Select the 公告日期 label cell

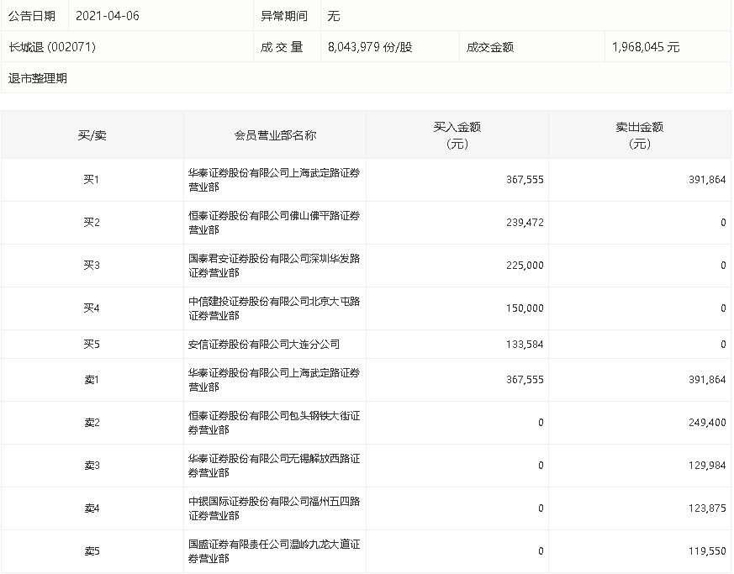(32, 16)
